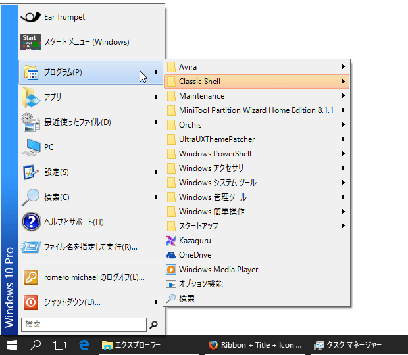Click inside the 検索 search field
Screen dimensions: 408x355
(x=84, y=324)
